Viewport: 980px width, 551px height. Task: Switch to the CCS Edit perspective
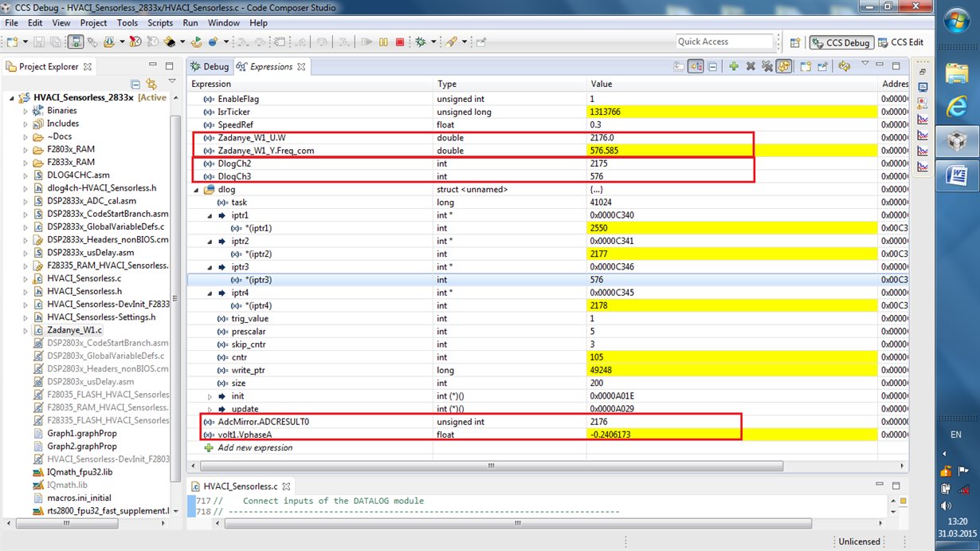901,42
